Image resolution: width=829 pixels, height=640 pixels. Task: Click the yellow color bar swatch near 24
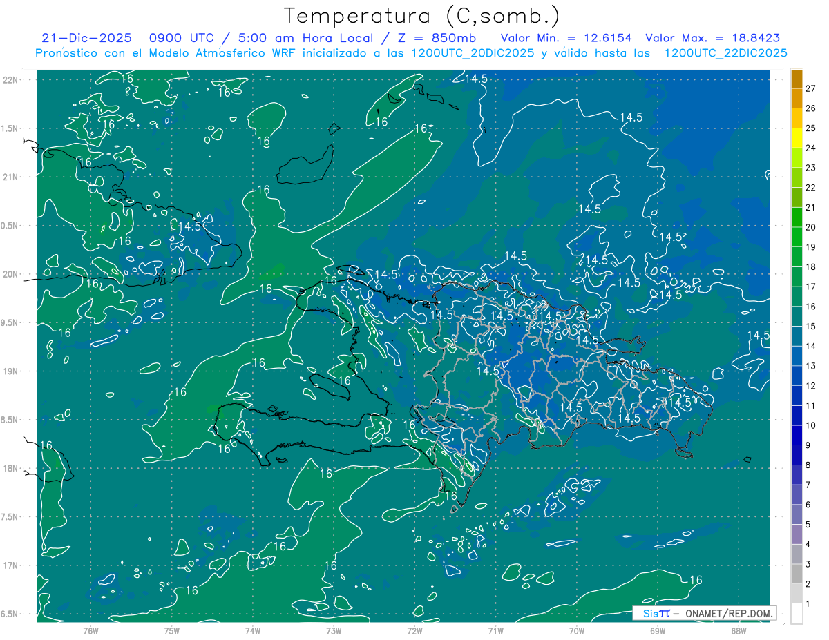pos(797,138)
